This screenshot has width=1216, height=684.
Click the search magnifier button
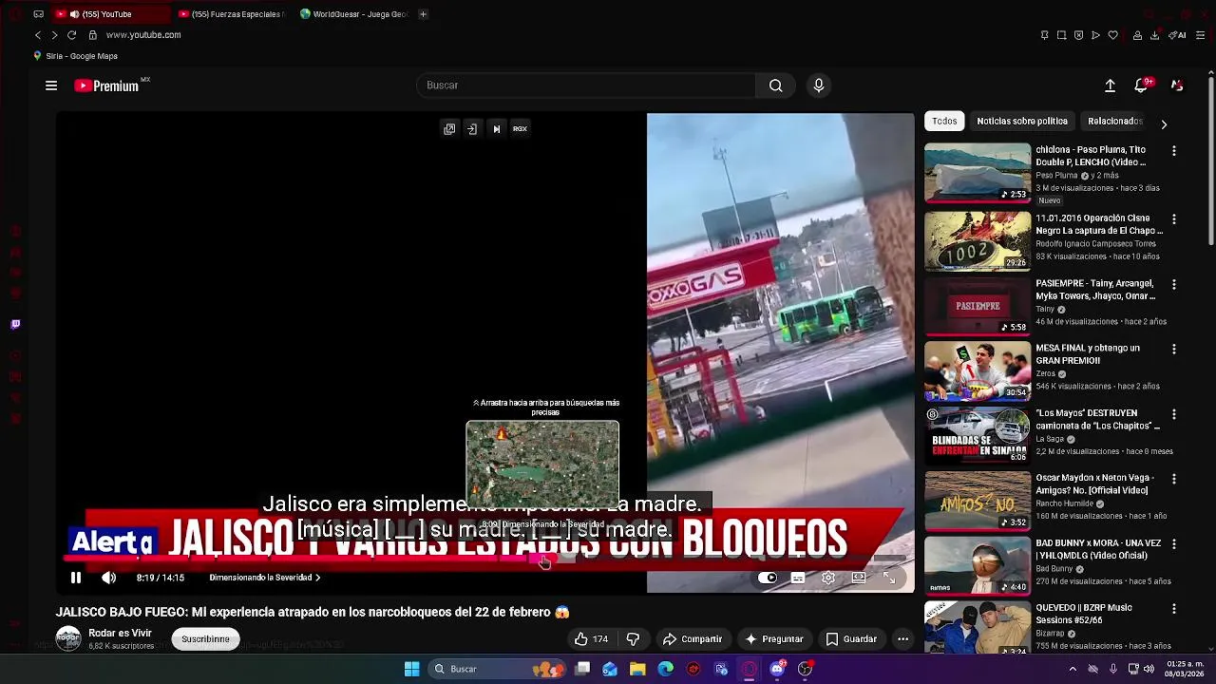tap(776, 85)
